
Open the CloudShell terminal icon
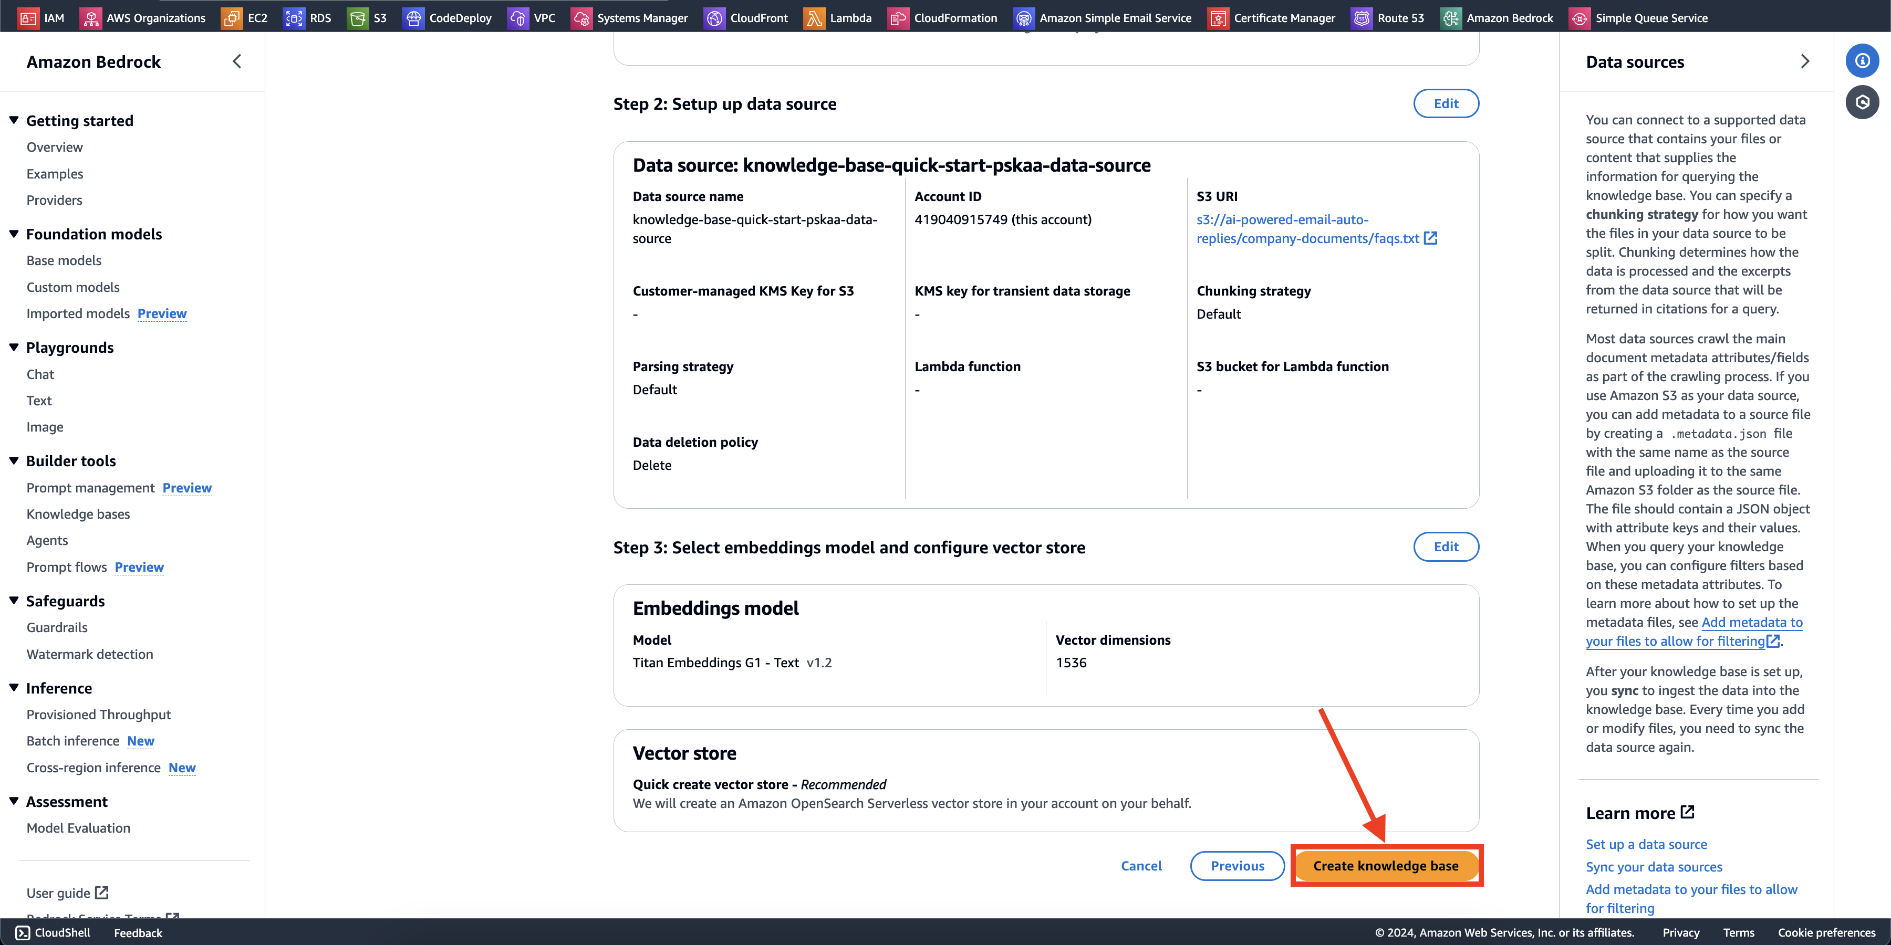coord(23,932)
